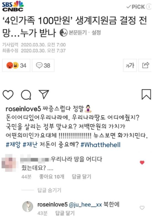Collapse replies with 답글 숨기기
The width and height of the screenshot is (152, 221).
pyautogui.click(x=49, y=190)
